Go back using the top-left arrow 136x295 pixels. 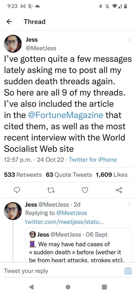click(x=9, y=22)
